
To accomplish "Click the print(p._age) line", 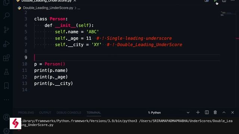I will coord(51,77).
